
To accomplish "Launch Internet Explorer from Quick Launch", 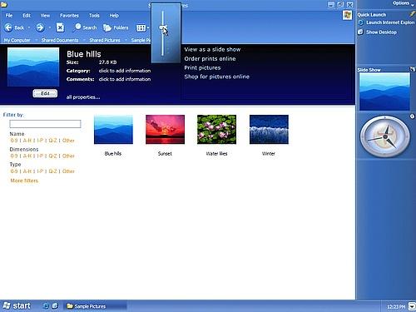I will 386,22.
